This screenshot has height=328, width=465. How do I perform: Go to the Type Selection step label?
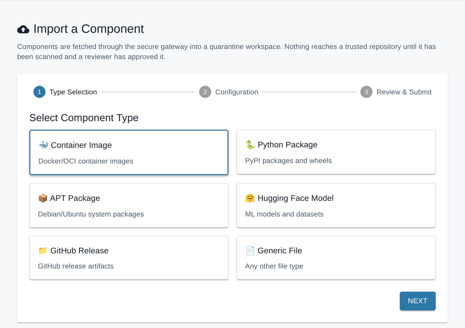point(73,92)
